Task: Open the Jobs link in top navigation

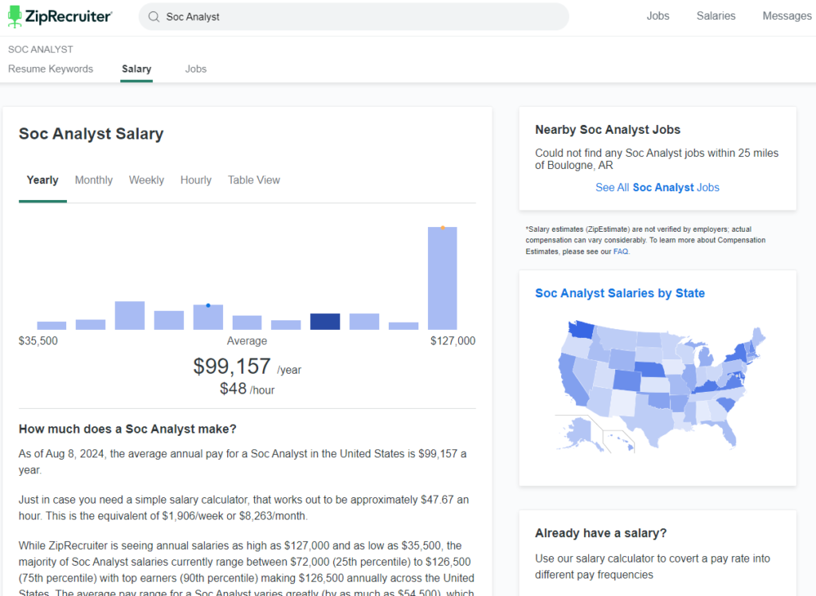Action: [657, 16]
